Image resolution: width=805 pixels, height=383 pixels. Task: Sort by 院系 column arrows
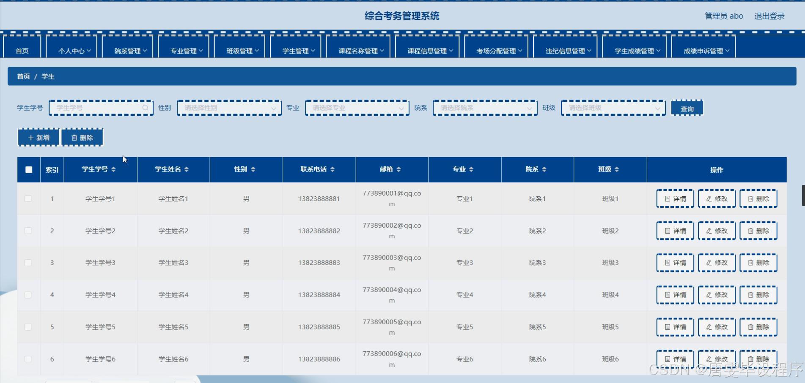click(544, 169)
